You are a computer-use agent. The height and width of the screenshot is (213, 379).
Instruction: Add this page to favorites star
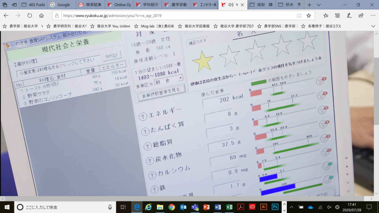(x=309, y=15)
